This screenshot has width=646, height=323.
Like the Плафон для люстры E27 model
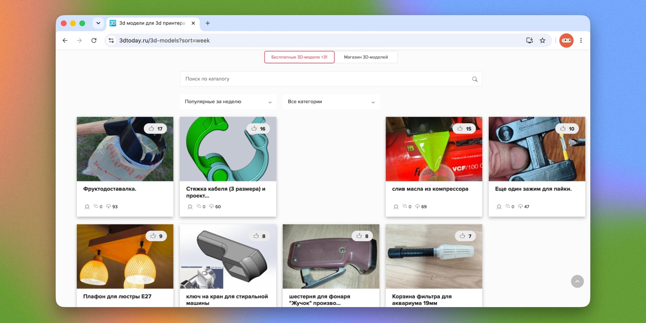(156, 236)
